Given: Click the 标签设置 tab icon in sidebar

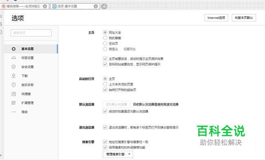Looking at the screenshot, I should pos(14,58).
